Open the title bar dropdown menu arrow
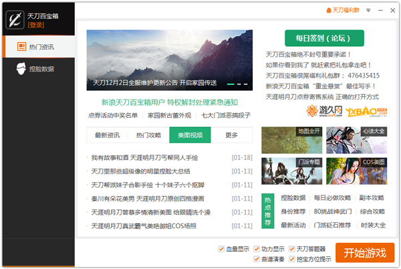 [365, 11]
